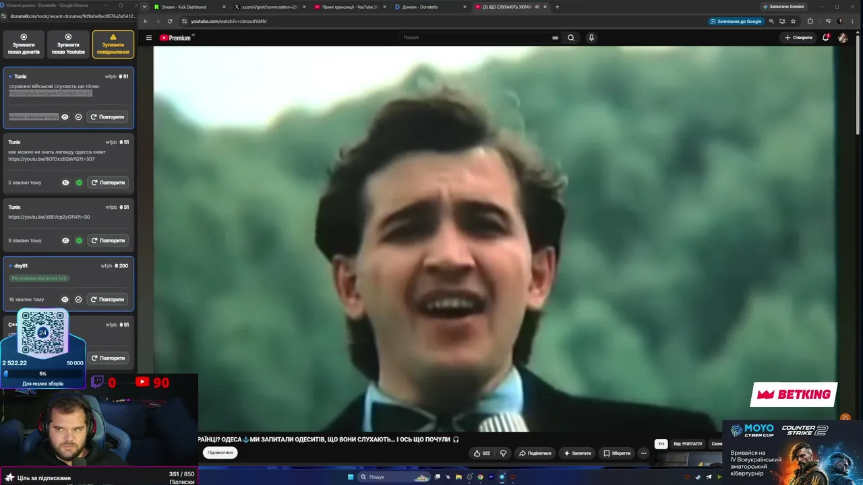Mark dsy91 donation as checked

[79, 299]
